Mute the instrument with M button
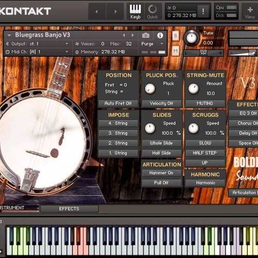Image resolution: width=258 pixels, height=258 pixels. pyautogui.click(x=175, y=51)
